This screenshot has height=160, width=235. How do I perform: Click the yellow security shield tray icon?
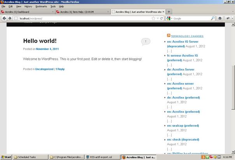click(215, 157)
